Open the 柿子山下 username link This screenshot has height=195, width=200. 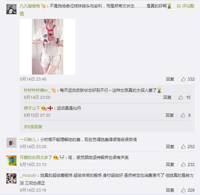tap(32, 108)
